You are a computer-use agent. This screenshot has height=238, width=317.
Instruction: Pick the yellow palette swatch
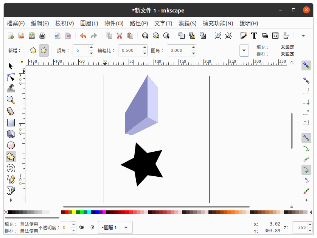click(74, 212)
